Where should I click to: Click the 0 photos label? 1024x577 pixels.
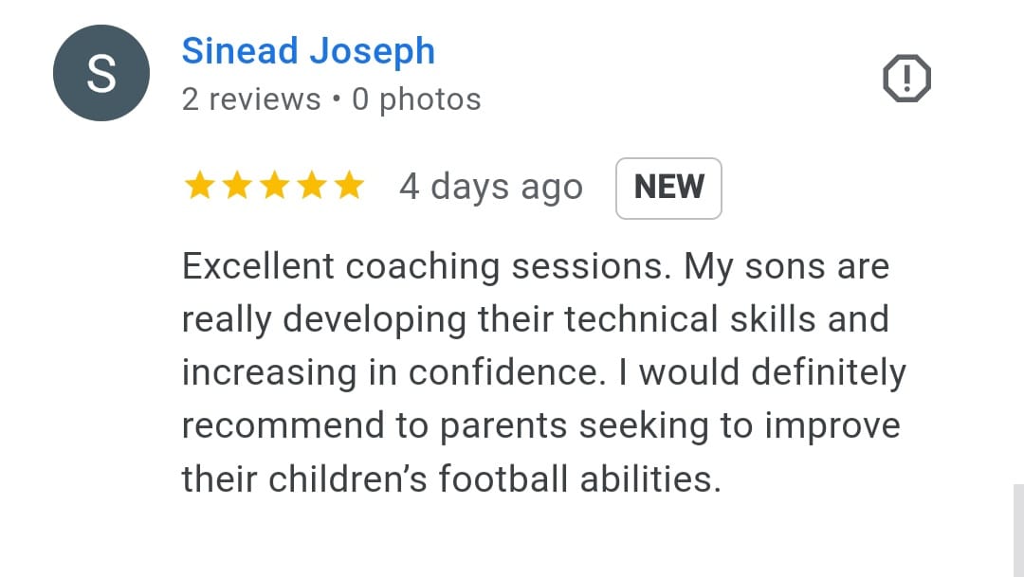[x=416, y=99]
